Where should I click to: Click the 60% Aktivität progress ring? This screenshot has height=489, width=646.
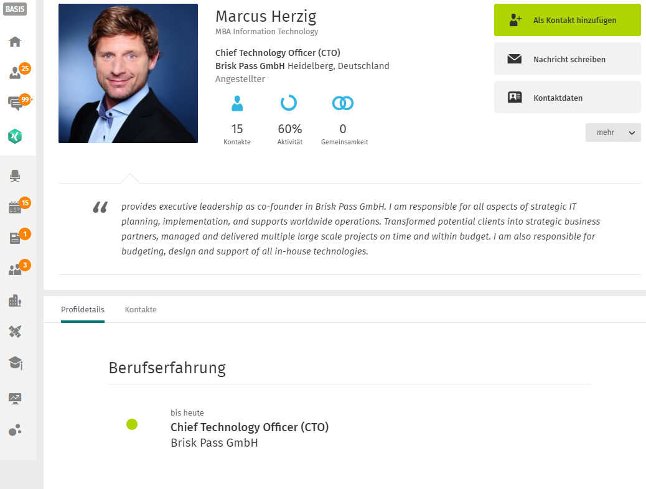pos(289,103)
